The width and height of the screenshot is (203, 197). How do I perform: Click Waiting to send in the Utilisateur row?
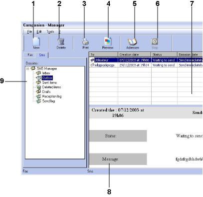coord(164,60)
